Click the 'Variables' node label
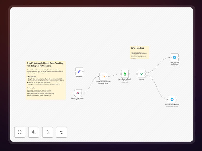Screen dimensions: 202x151 [79, 77]
